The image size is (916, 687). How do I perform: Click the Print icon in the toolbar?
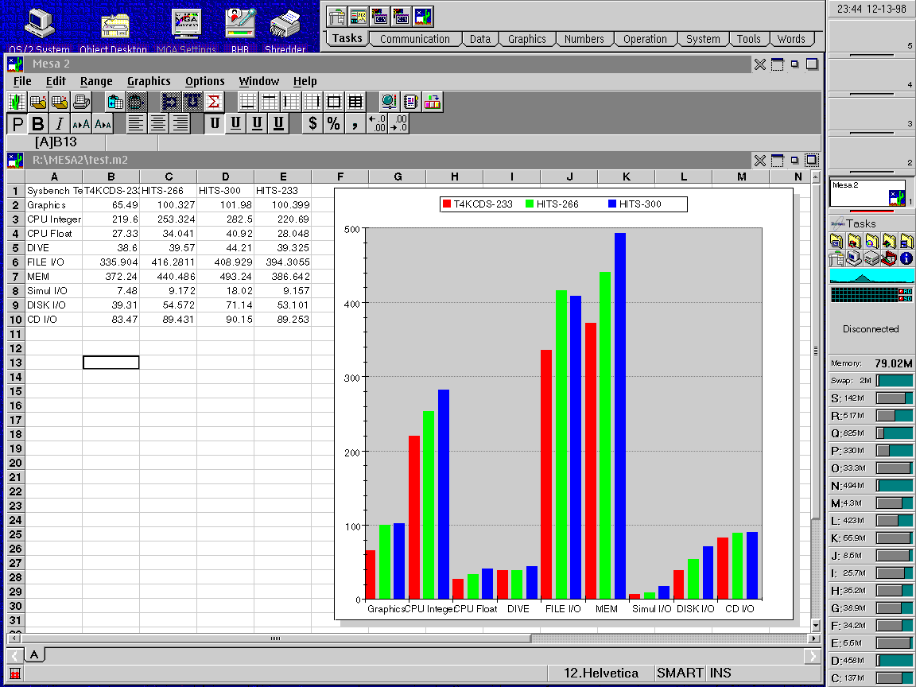click(81, 102)
